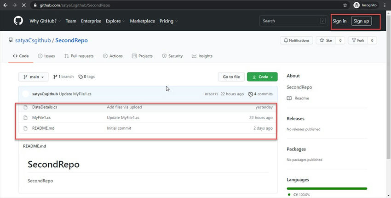The width and height of the screenshot is (391, 198).
Task: Open the satyaCsgithub owner link
Action: [x=33, y=40]
